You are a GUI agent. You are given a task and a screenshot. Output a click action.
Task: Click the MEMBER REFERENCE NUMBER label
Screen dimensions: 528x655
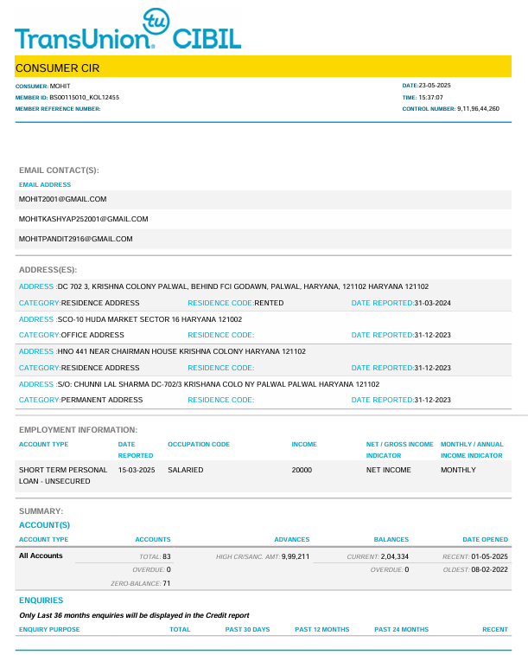58,109
